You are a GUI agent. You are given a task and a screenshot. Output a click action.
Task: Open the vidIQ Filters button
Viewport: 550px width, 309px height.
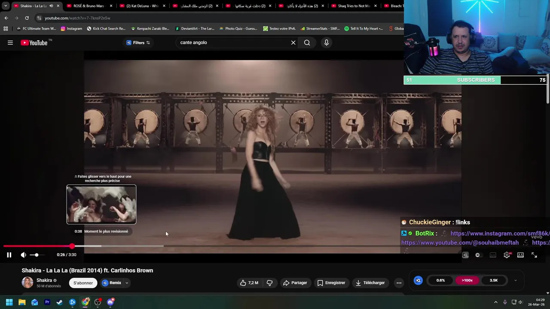pyautogui.click(x=138, y=42)
